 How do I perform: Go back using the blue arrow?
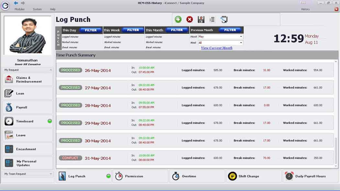(16, 3)
